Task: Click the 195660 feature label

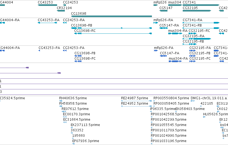Action: [79, 136]
